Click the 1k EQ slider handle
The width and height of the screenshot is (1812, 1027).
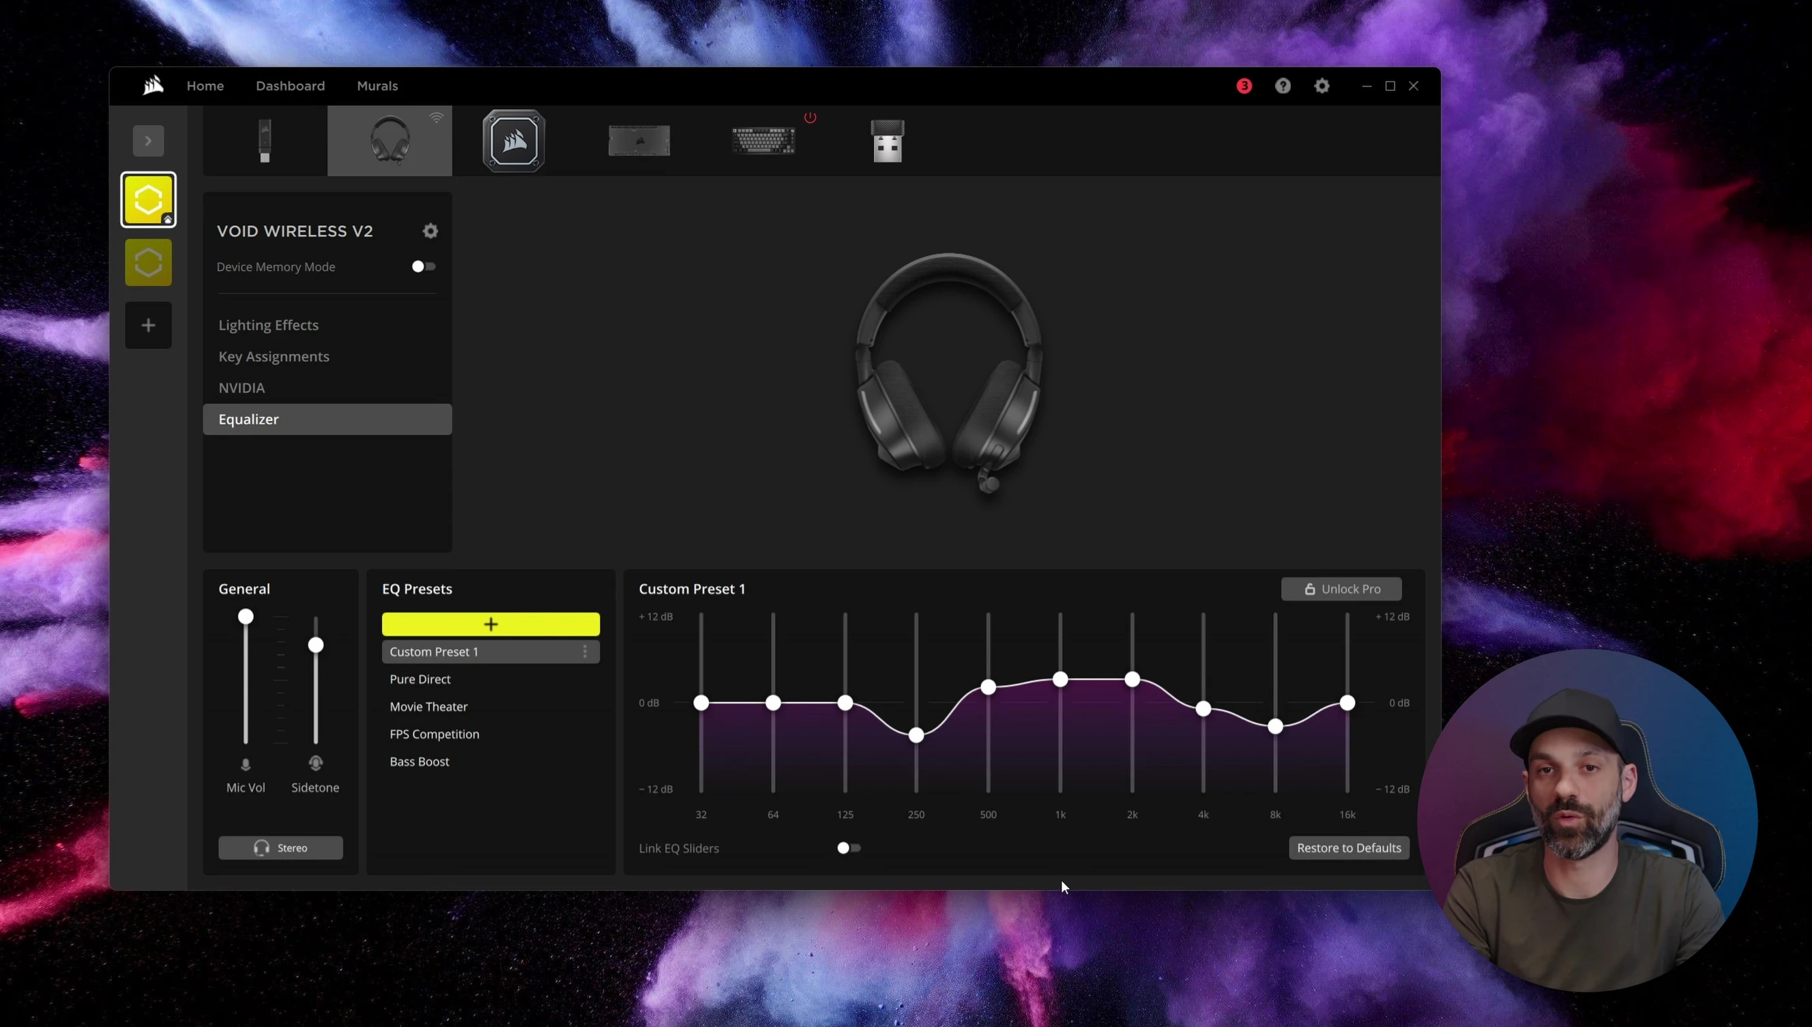(x=1060, y=679)
